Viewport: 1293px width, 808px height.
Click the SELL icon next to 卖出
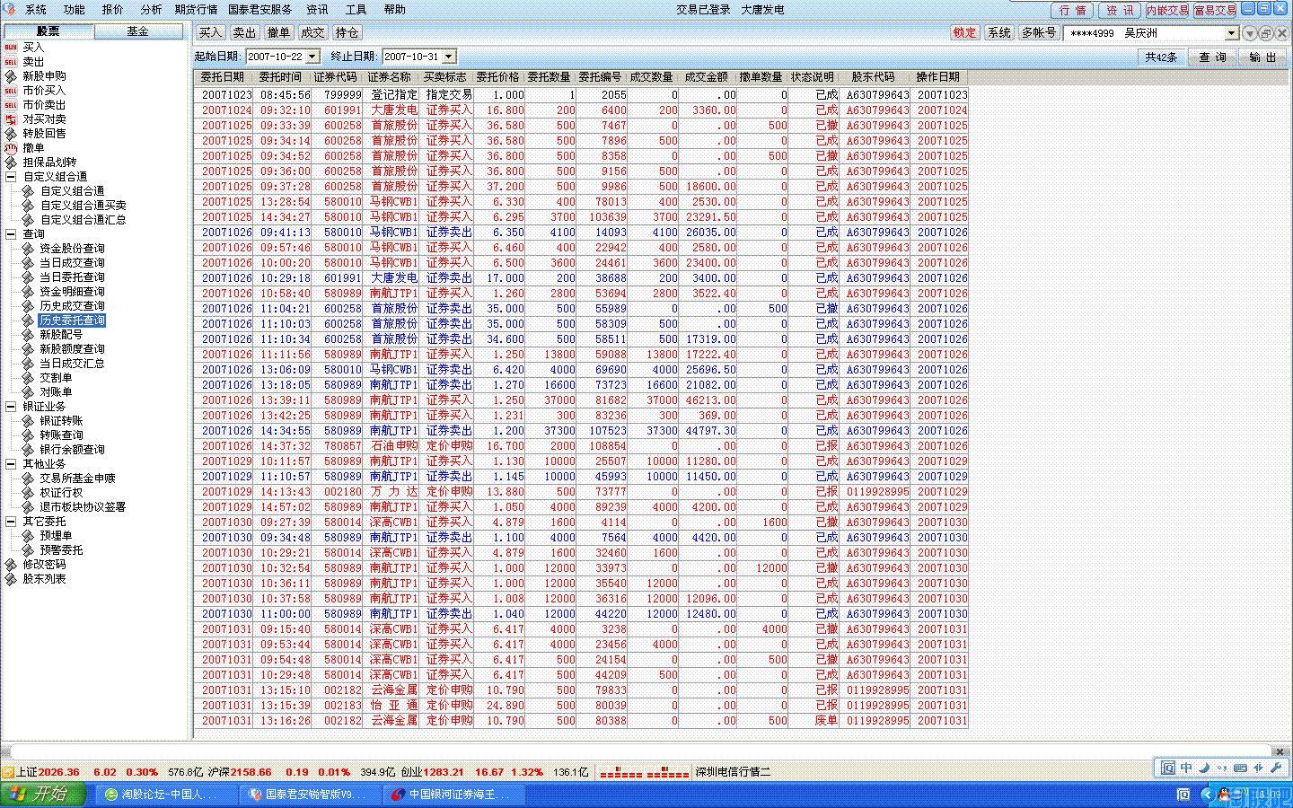click(x=11, y=61)
